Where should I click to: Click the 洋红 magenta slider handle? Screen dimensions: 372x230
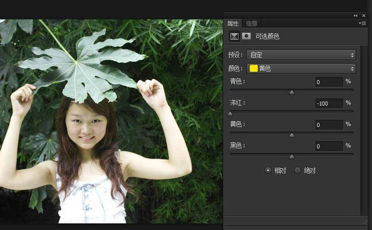230,114
